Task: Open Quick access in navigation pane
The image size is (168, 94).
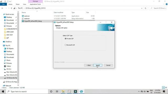Action: [x=10, y=14]
